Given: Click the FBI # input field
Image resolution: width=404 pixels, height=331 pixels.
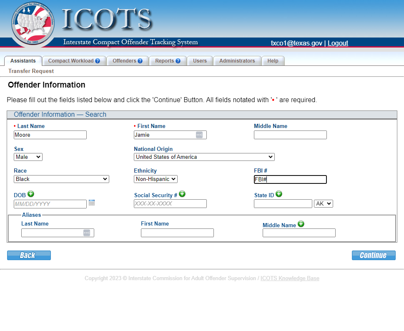Looking at the screenshot, I should pyautogui.click(x=290, y=179).
